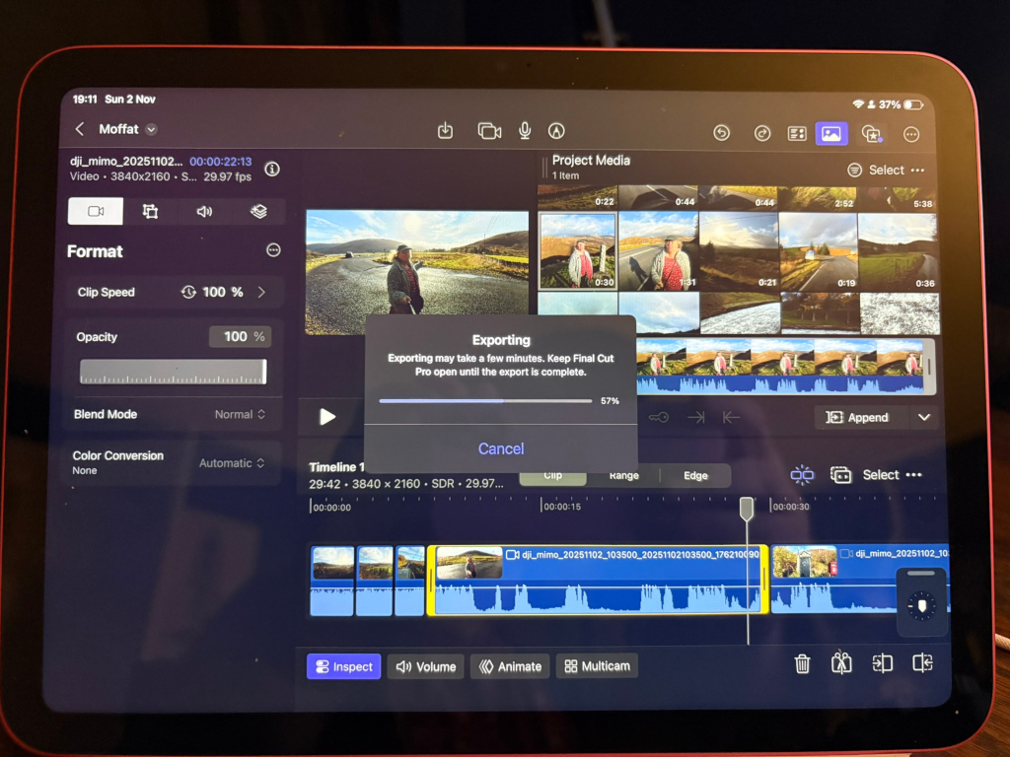The image size is (1010, 757).
Task: Open Color Conversion Automatic dropdown
Action: [232, 463]
